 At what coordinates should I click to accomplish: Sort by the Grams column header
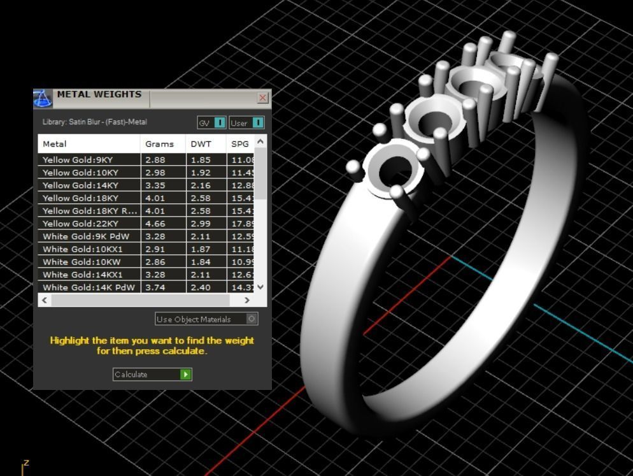pos(163,144)
